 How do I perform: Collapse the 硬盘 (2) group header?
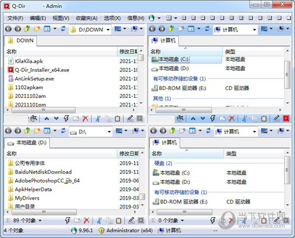coord(163,163)
